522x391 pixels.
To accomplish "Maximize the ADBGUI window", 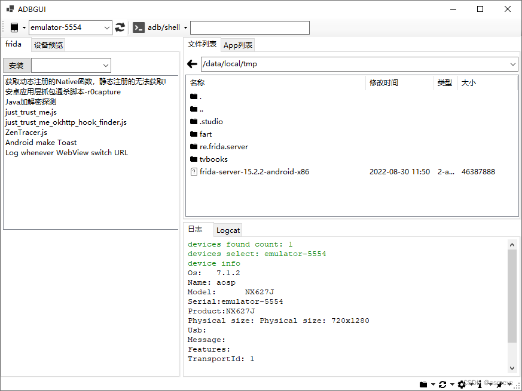I will (480, 9).
